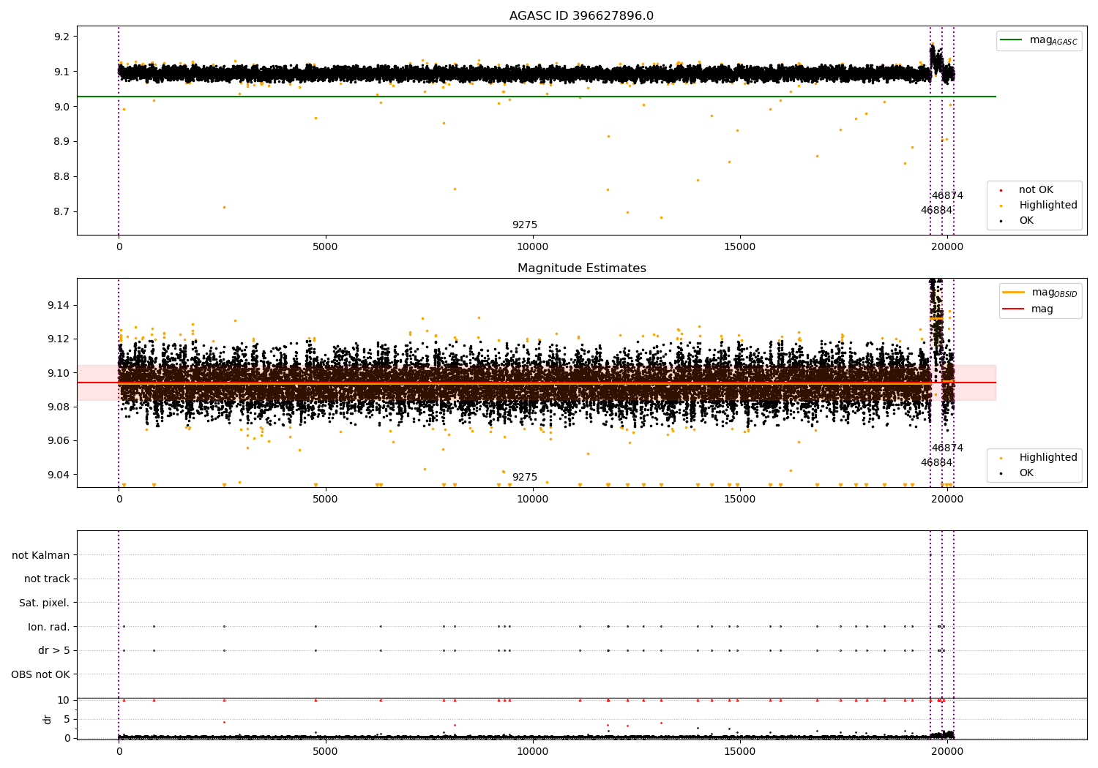Click the "Magnitude Estimates" plot title
This screenshot has width=1098, height=768.
(581, 268)
